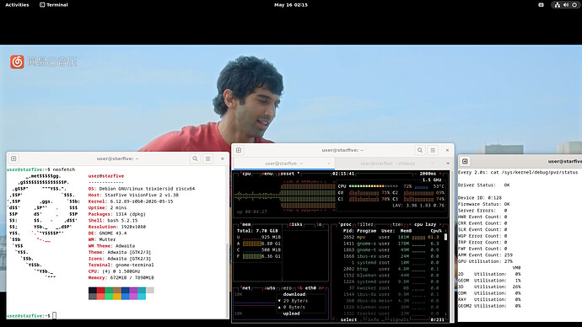
Task: Increase update interval with plus beside 2000ms
Action: (440, 174)
